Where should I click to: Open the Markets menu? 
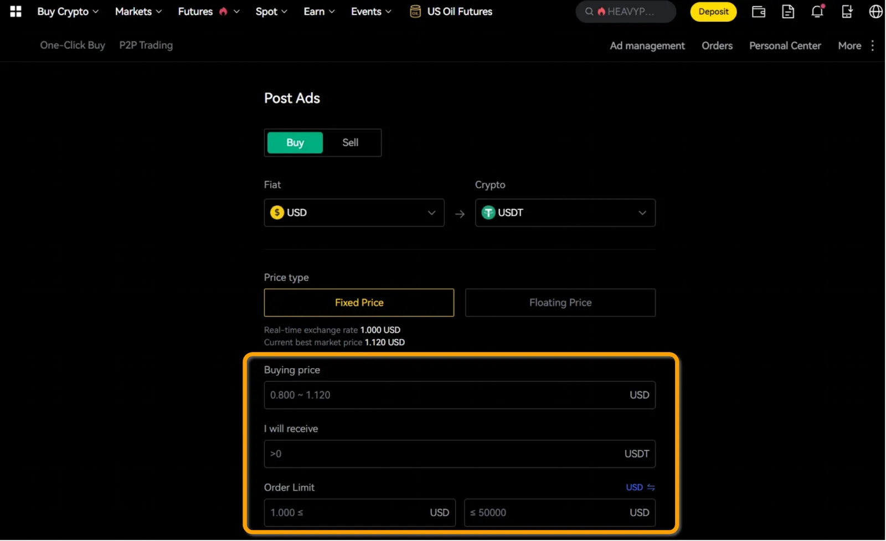(138, 12)
